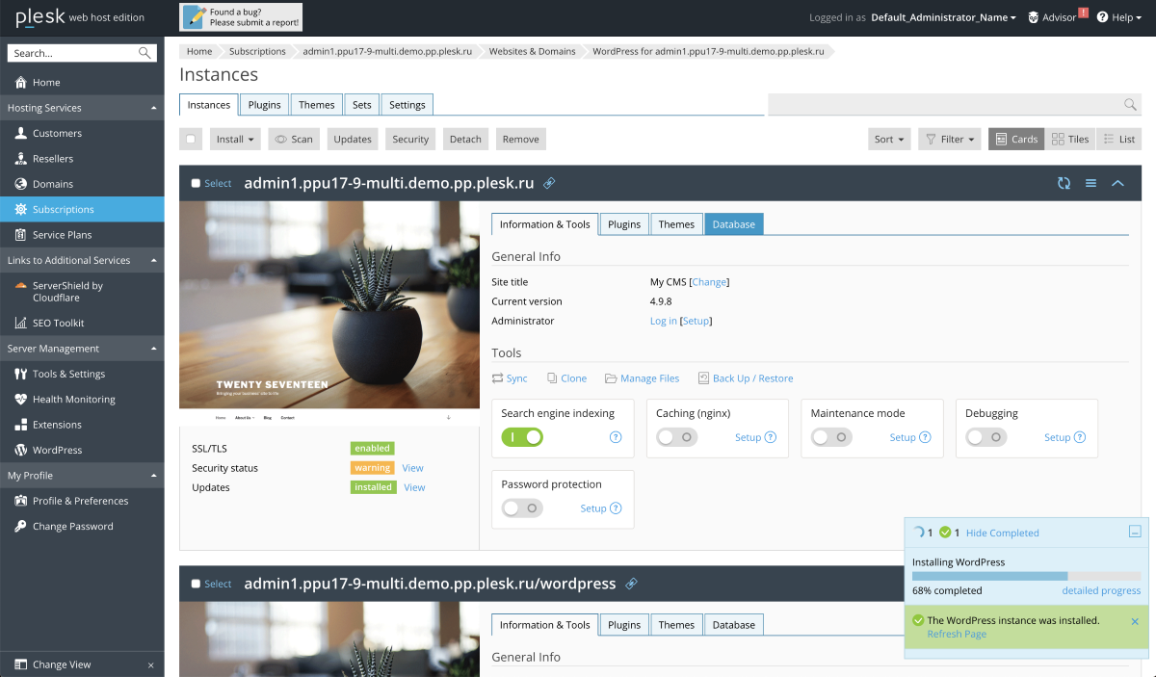Click the Clone tool icon
This screenshot has height=677, width=1156.
click(552, 378)
